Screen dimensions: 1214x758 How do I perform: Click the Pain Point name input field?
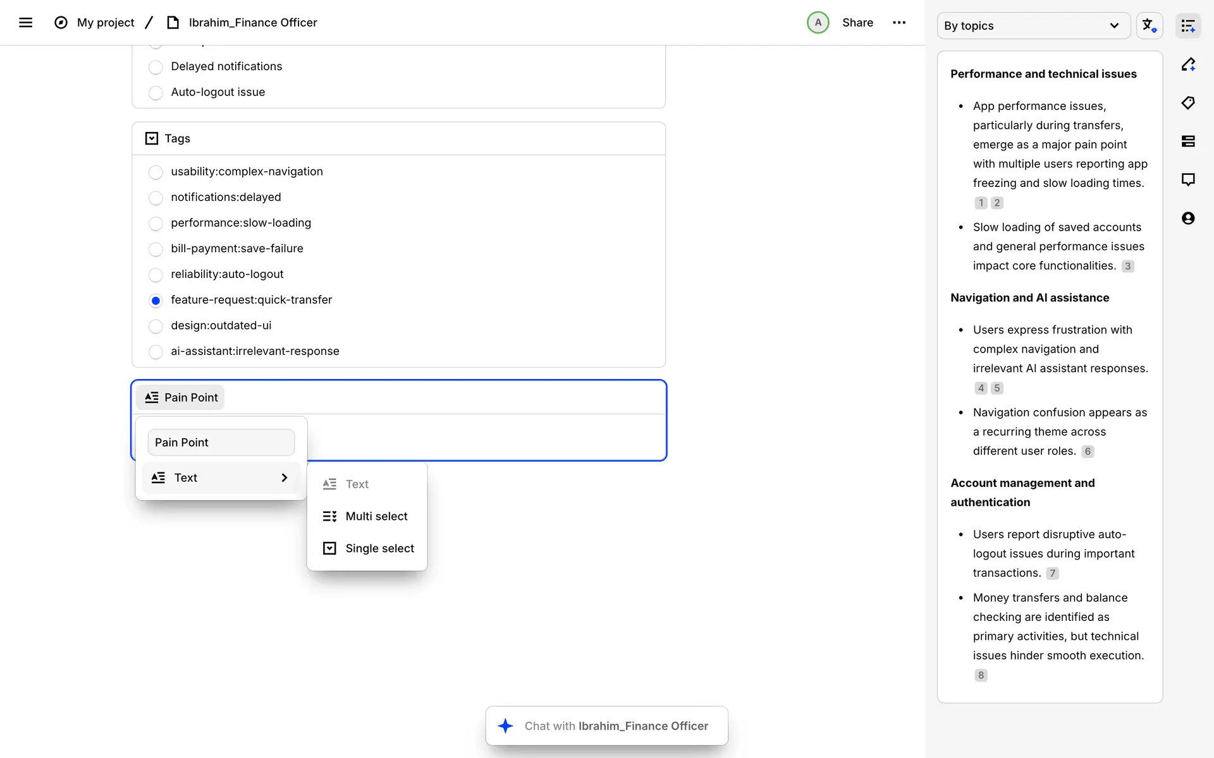(221, 443)
